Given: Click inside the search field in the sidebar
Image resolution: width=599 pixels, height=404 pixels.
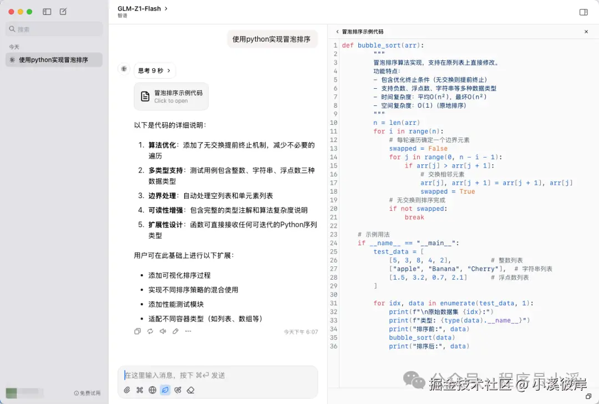Looking at the screenshot, I should [x=54, y=28].
